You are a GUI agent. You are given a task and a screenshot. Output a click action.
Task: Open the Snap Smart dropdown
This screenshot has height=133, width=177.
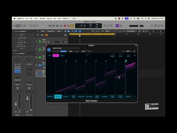[113, 31]
